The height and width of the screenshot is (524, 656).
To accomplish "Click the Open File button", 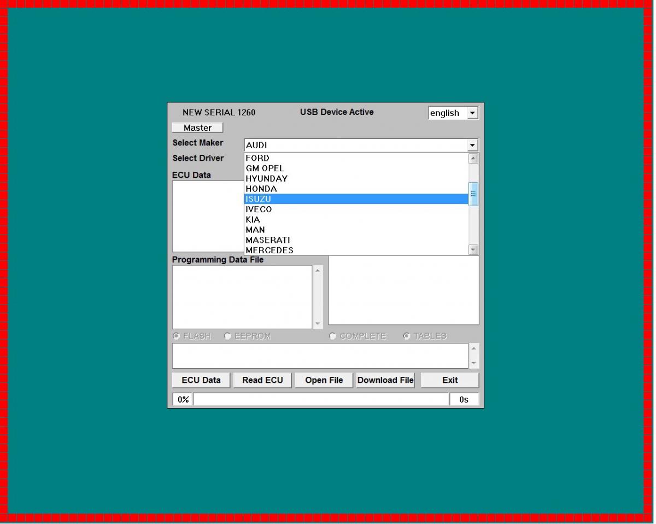I will 324,380.
